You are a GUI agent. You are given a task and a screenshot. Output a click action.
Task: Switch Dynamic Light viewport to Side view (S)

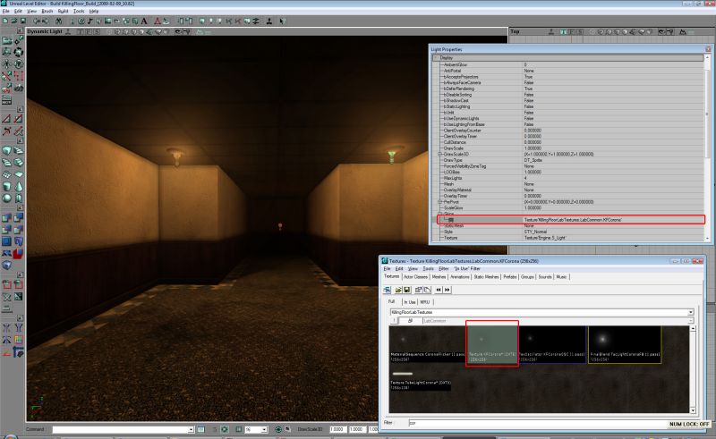(97, 31)
